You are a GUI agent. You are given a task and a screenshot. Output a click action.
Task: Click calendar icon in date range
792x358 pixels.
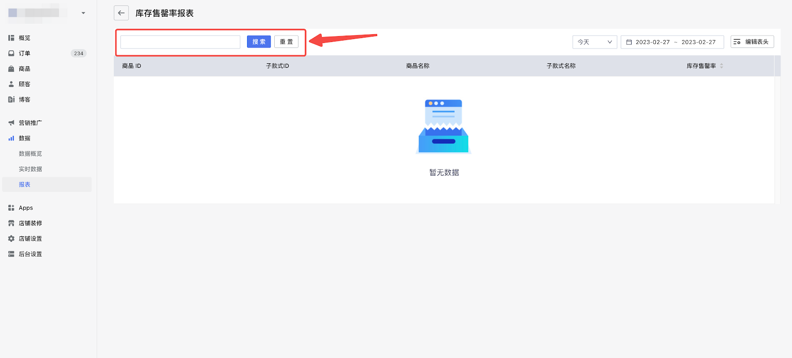point(629,42)
